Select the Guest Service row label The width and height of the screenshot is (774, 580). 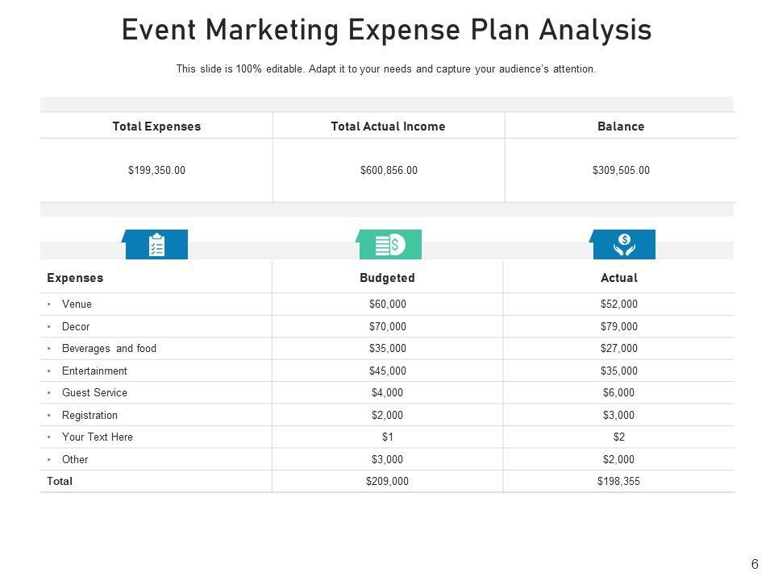point(94,393)
